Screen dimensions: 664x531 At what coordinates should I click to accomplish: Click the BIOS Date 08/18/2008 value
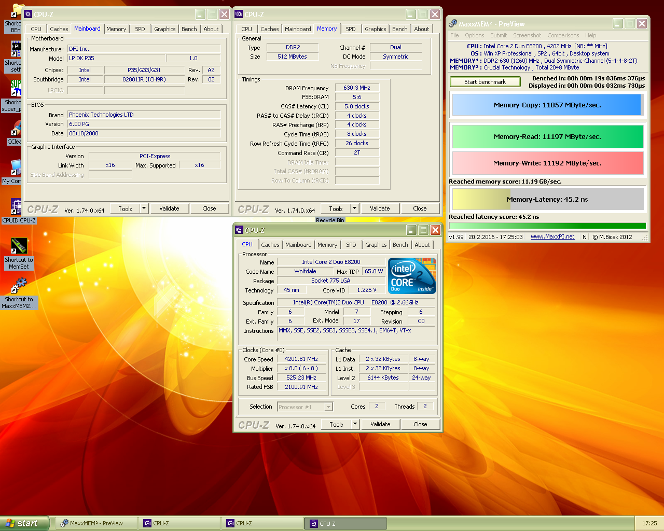tap(144, 133)
